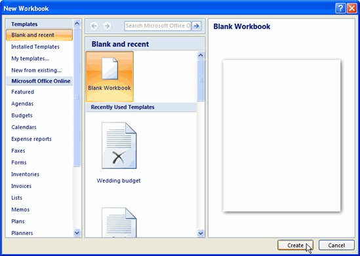This screenshot has height=256, width=360.
Task: Select the Planners category
Action: tap(22, 233)
